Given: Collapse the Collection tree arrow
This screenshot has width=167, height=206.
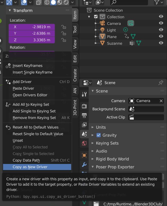Looking at the screenshot, I should coord(89,17).
